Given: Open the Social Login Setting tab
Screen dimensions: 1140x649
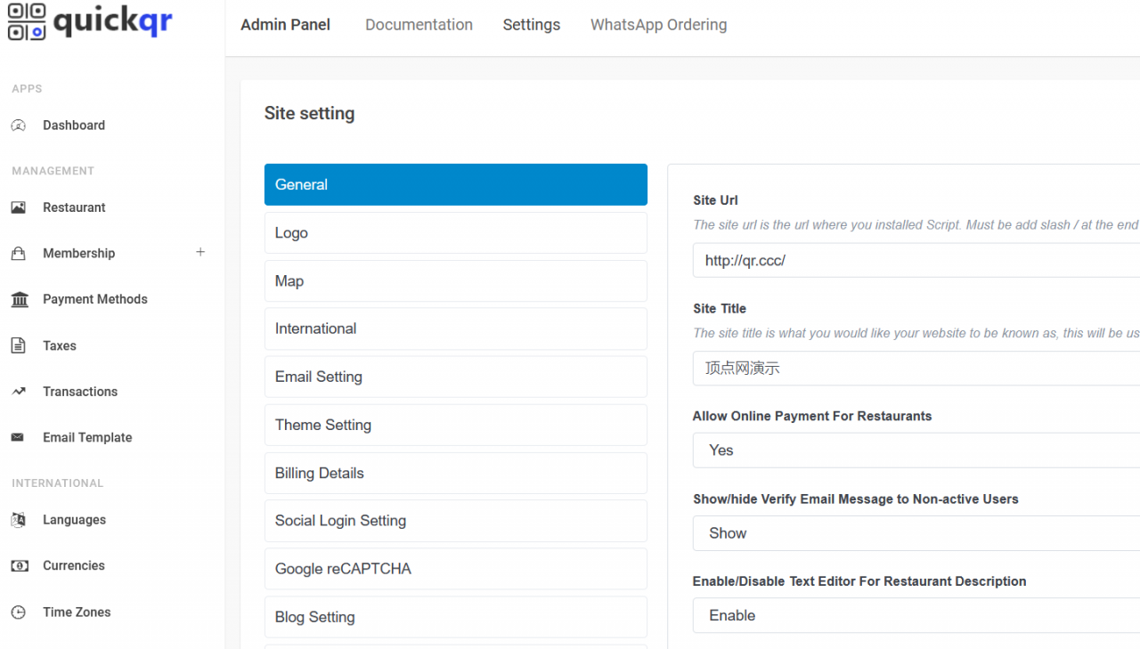Looking at the screenshot, I should pyautogui.click(x=456, y=521).
